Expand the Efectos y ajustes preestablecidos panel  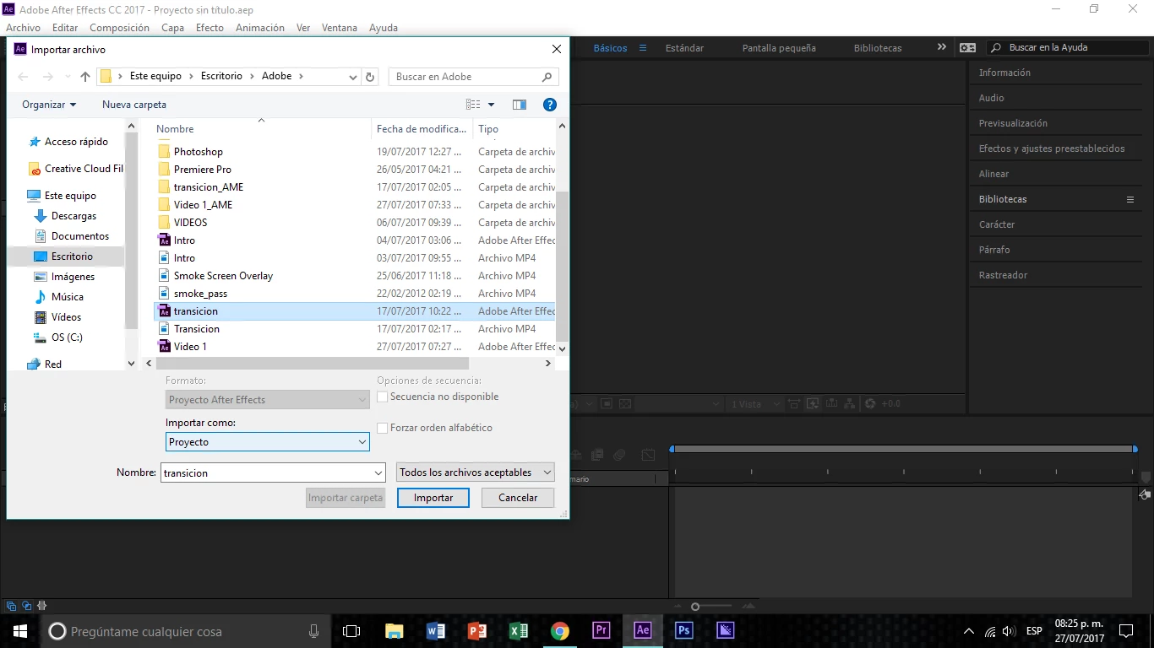click(x=1052, y=148)
